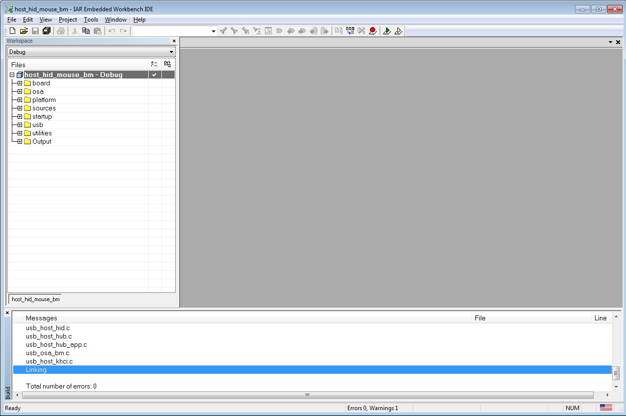Select the host_hid_mouse_bm workspace tab

point(35,299)
